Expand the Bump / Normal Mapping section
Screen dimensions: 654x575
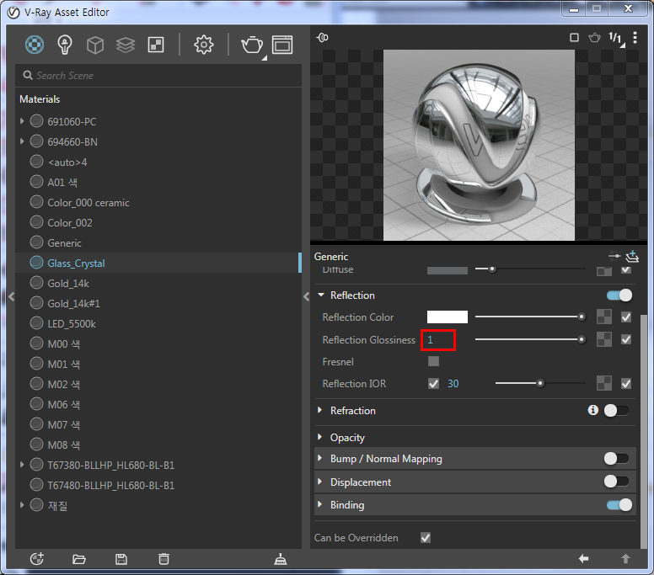[x=320, y=458]
